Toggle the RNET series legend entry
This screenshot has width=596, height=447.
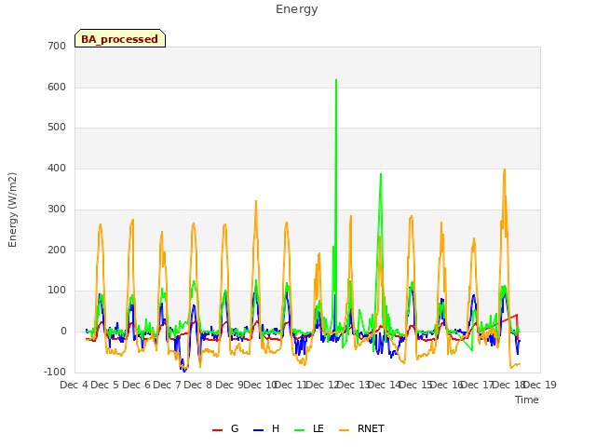click(x=361, y=428)
